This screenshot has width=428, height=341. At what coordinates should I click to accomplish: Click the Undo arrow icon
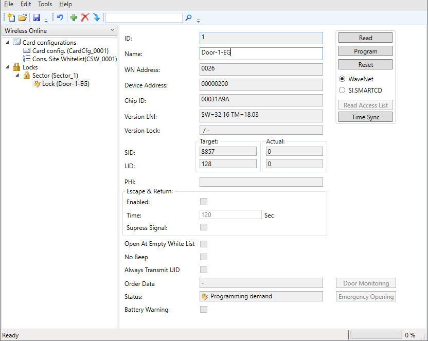pos(60,18)
